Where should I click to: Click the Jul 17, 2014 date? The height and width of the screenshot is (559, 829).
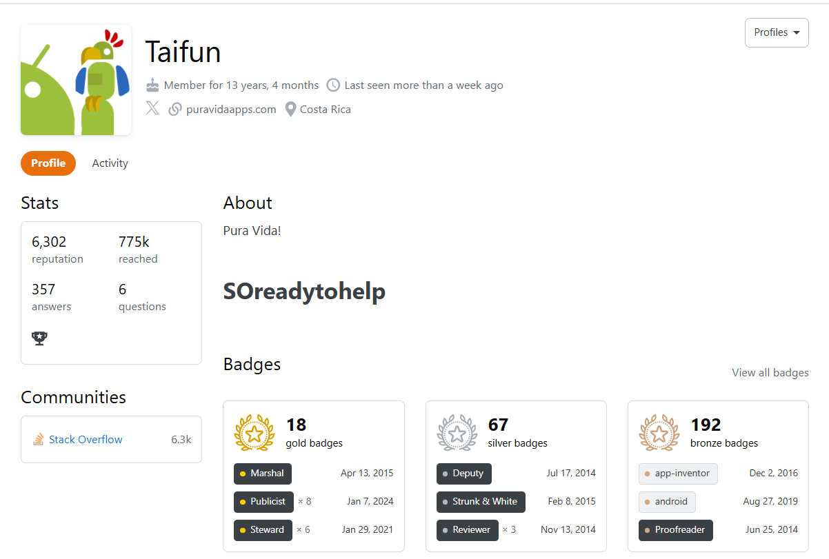571,474
